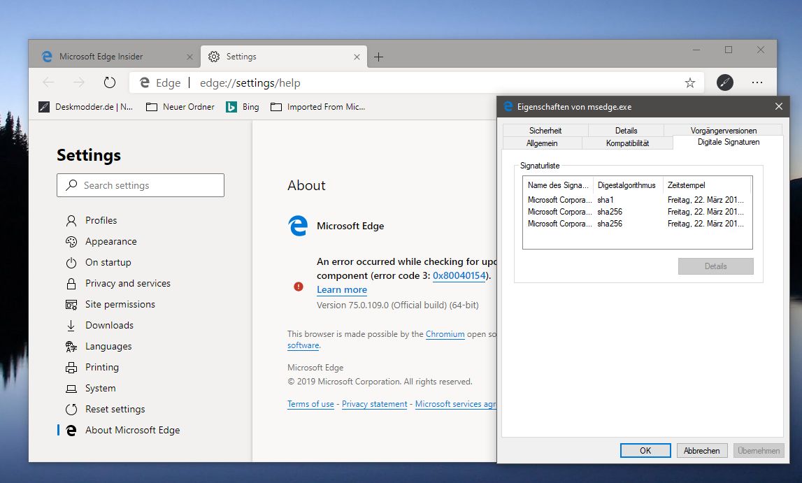Image resolution: width=802 pixels, height=483 pixels.
Task: Open the Privacy statement link
Action: [374, 404]
